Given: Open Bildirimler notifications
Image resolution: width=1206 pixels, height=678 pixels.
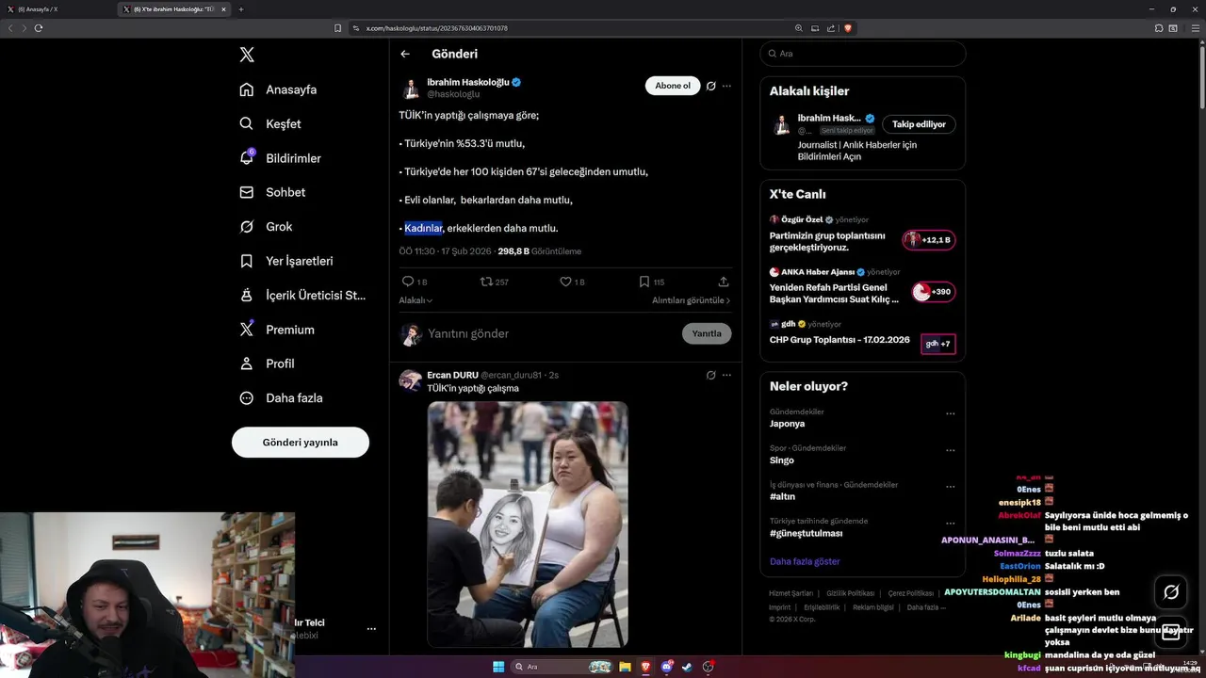Looking at the screenshot, I should (280, 158).
